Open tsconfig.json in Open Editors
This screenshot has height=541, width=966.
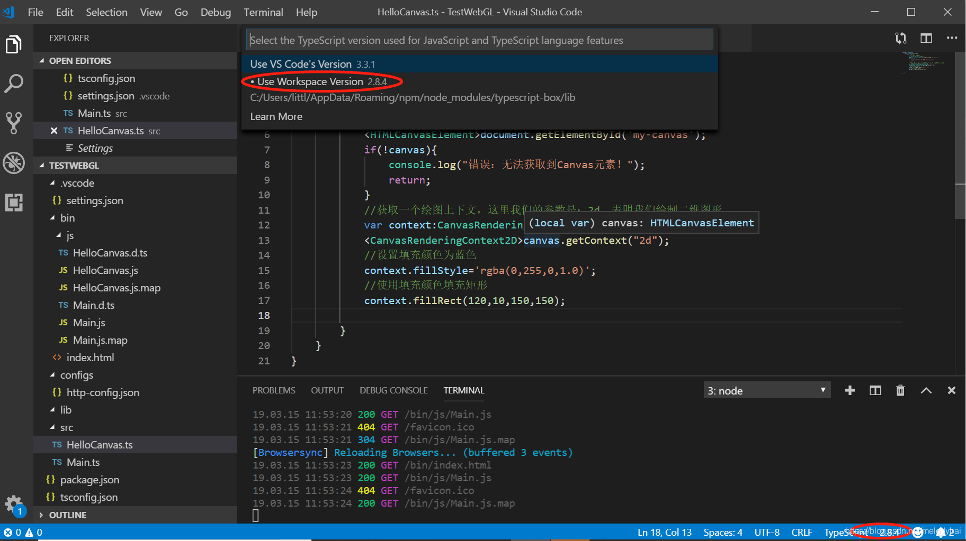click(135, 78)
